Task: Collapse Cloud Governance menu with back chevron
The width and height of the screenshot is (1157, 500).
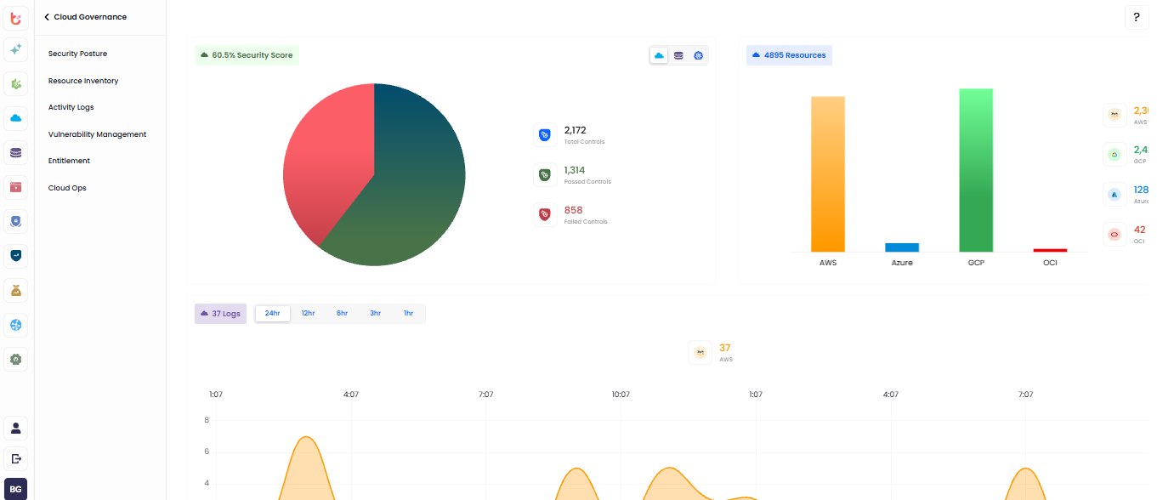Action: (x=47, y=17)
